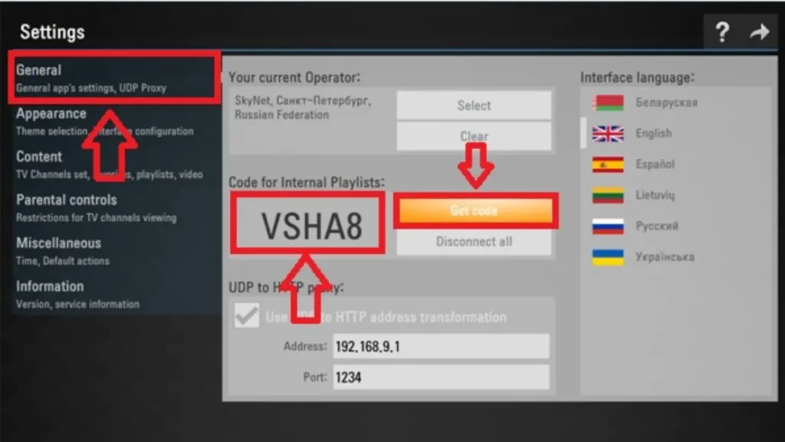Pick Español using the Spanish flag icon
The width and height of the screenshot is (785, 442).
(606, 164)
